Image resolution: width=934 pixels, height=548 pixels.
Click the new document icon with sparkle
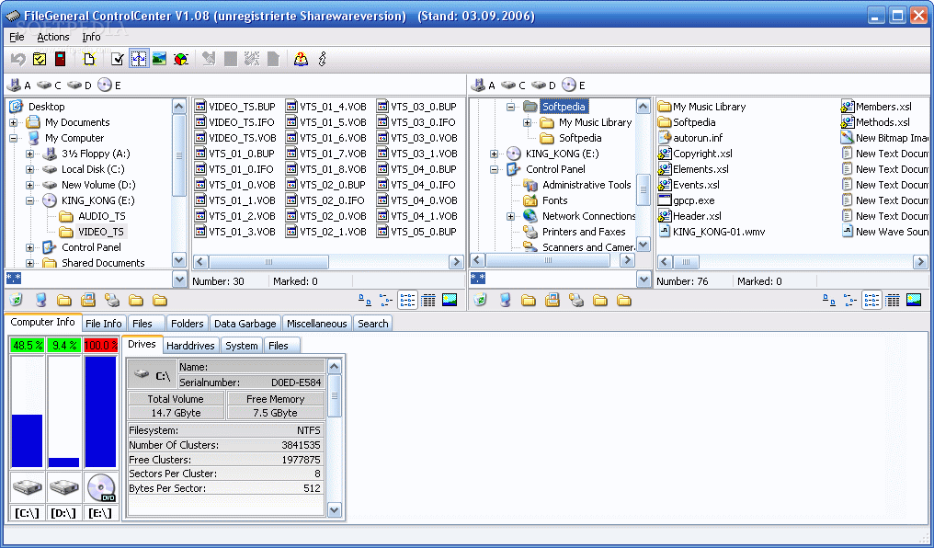[89, 59]
